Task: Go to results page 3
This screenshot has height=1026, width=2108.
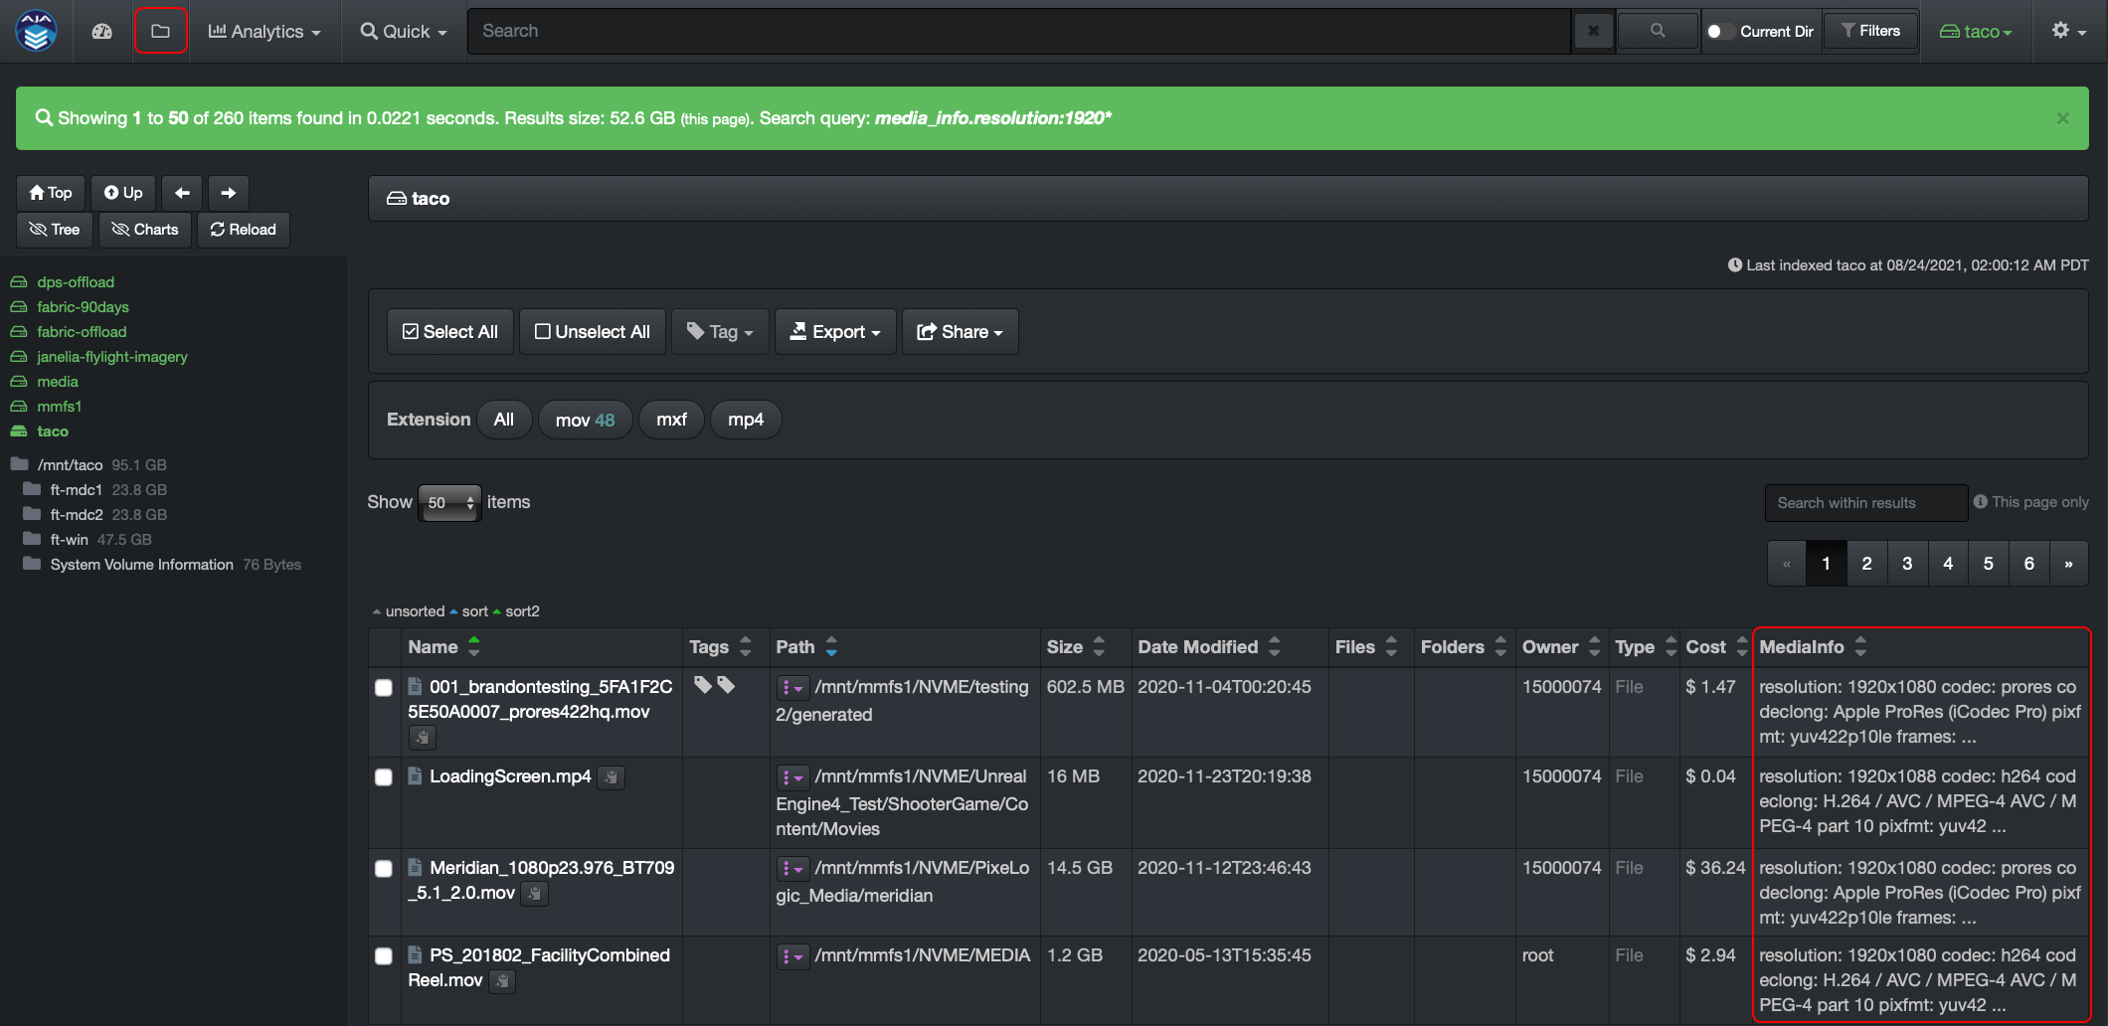Action: (1907, 563)
